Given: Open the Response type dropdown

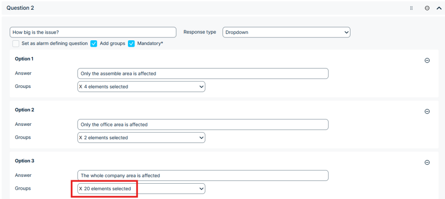Looking at the screenshot, I should [x=286, y=32].
